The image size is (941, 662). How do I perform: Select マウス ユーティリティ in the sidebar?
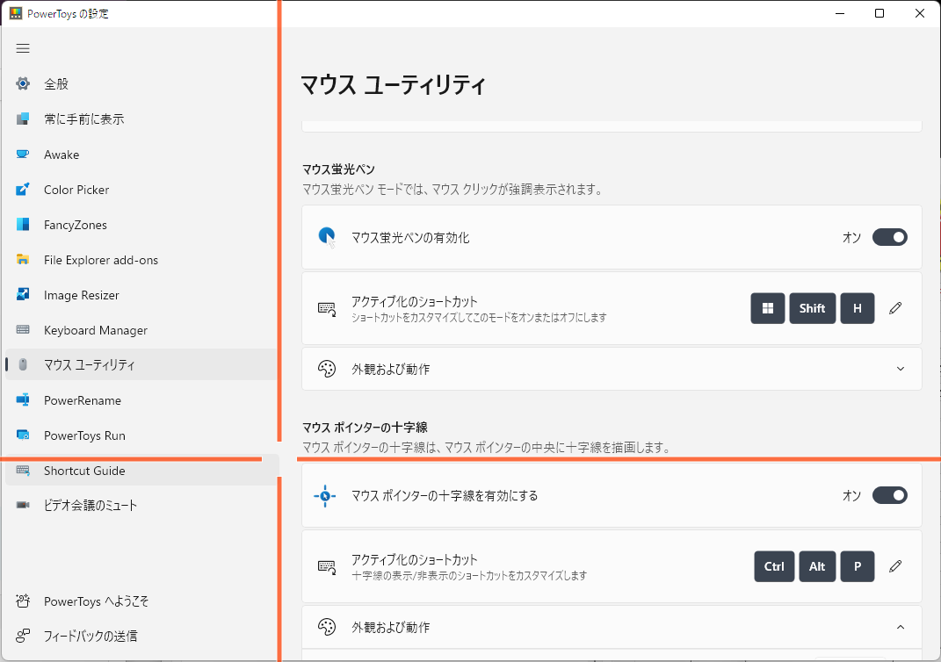(x=141, y=364)
